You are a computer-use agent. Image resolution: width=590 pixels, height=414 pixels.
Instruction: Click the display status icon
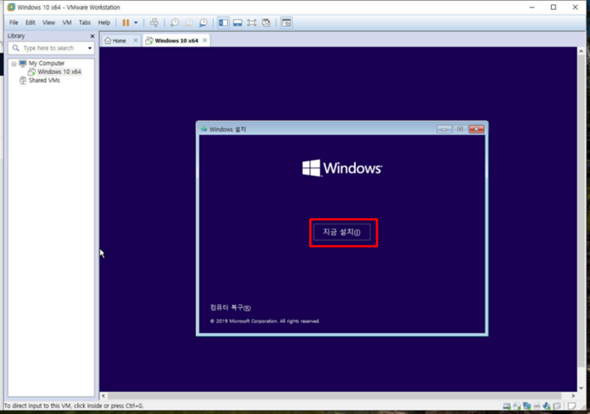click(x=557, y=406)
